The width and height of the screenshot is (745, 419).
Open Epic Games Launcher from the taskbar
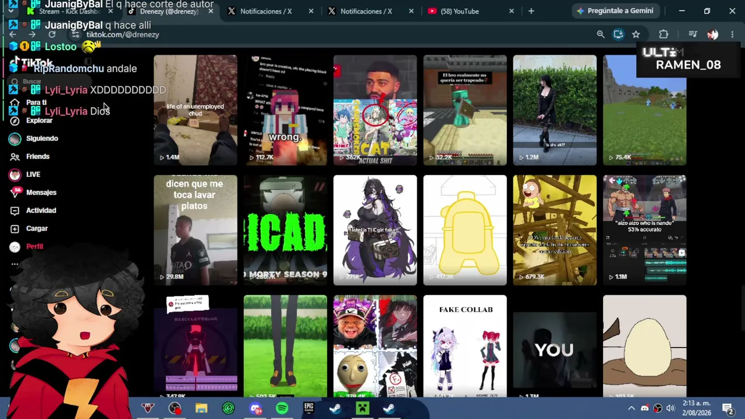pos(308,409)
